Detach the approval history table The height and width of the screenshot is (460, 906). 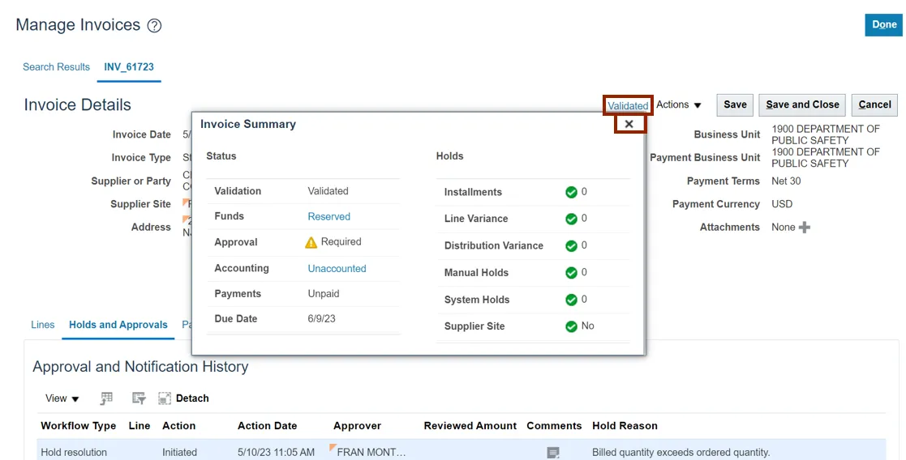tap(184, 398)
